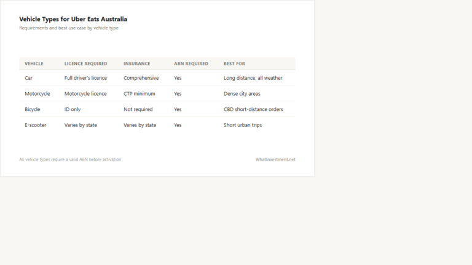Click the 'Motorcycle licence' cell

(85, 94)
